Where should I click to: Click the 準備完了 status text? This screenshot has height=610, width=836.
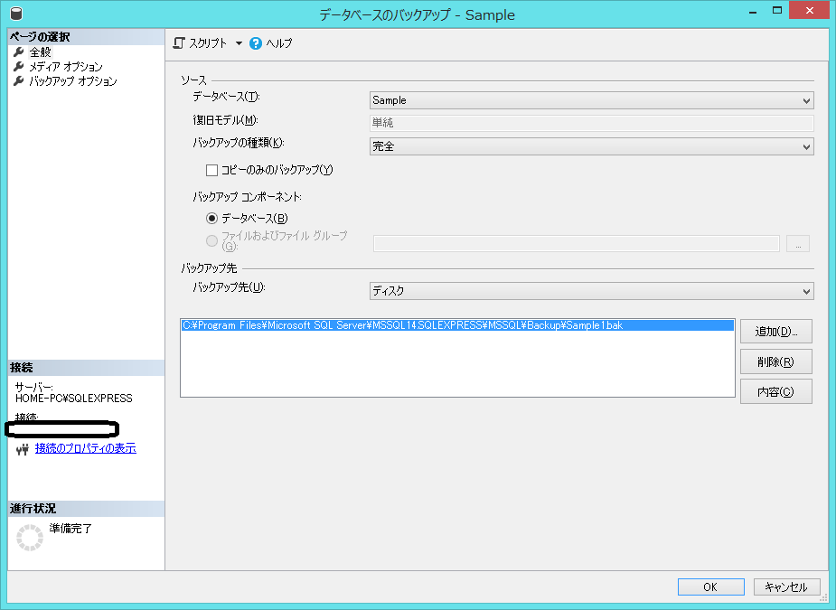70,529
